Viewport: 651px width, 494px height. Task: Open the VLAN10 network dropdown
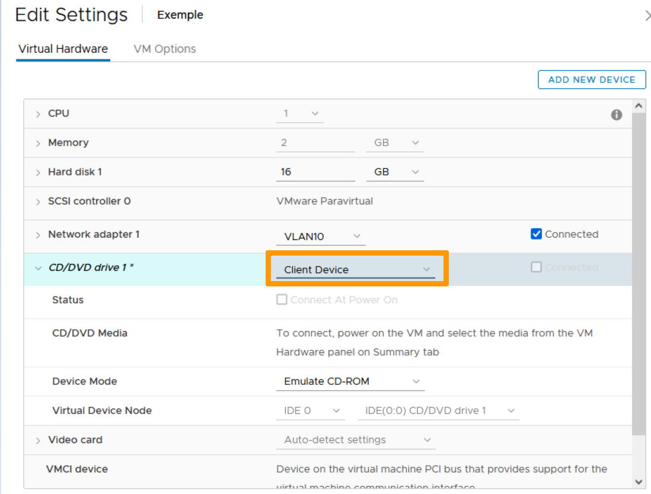(x=321, y=237)
